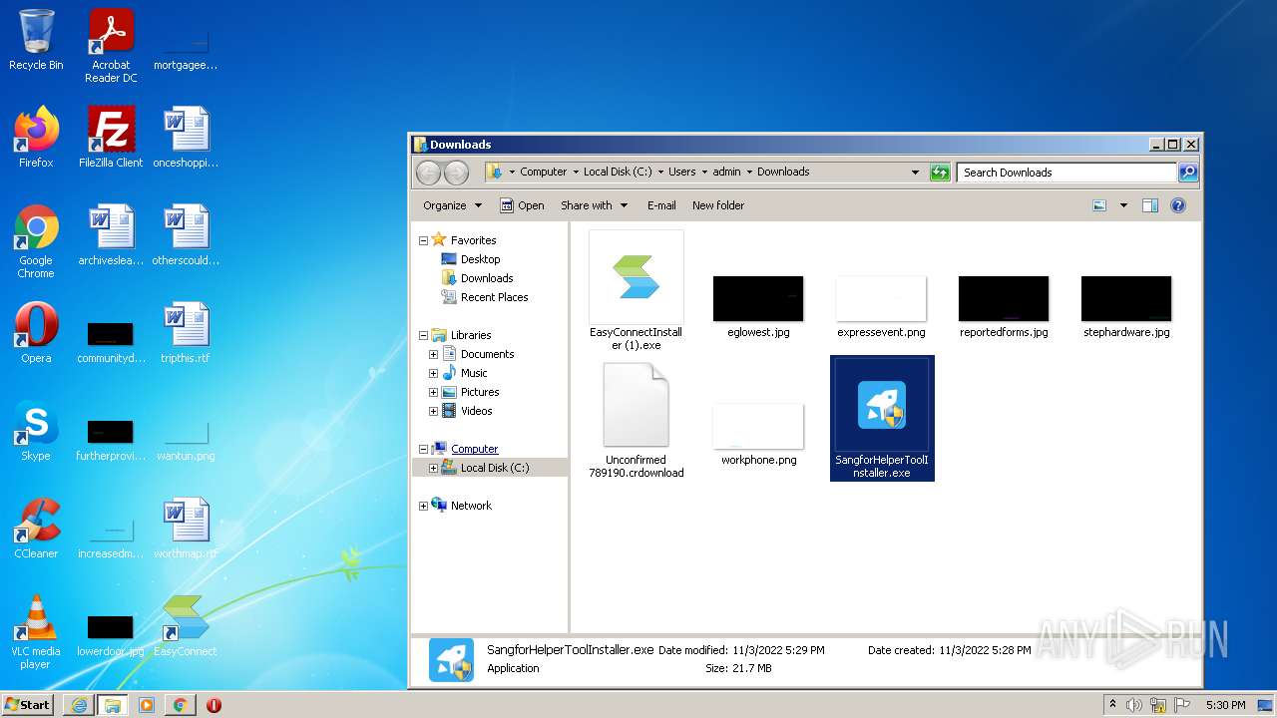Select worthmap.rtf document on desktop
The width and height of the screenshot is (1277, 718).
click(x=186, y=529)
